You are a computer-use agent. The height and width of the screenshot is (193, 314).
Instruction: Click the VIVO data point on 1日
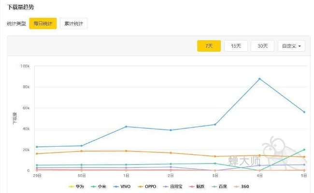pyautogui.click(x=126, y=126)
